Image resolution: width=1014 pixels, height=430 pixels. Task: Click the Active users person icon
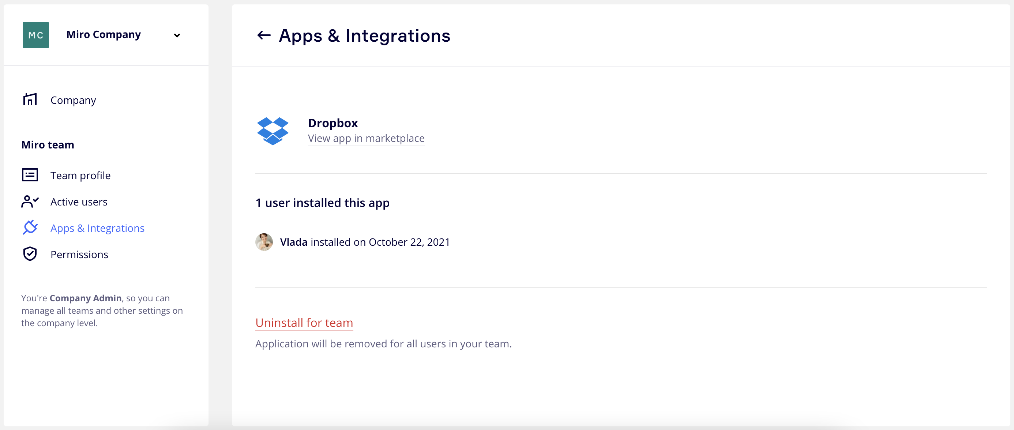30,201
